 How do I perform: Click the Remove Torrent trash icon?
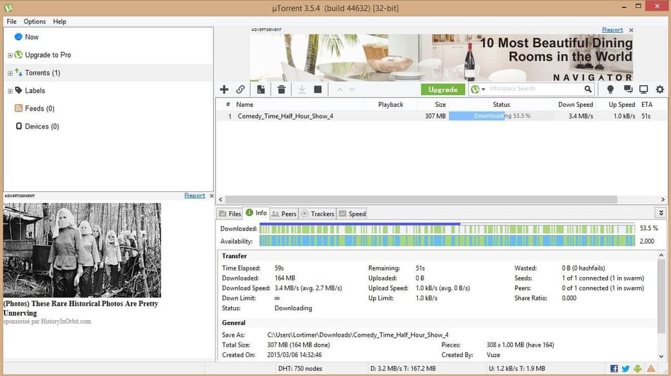(281, 89)
